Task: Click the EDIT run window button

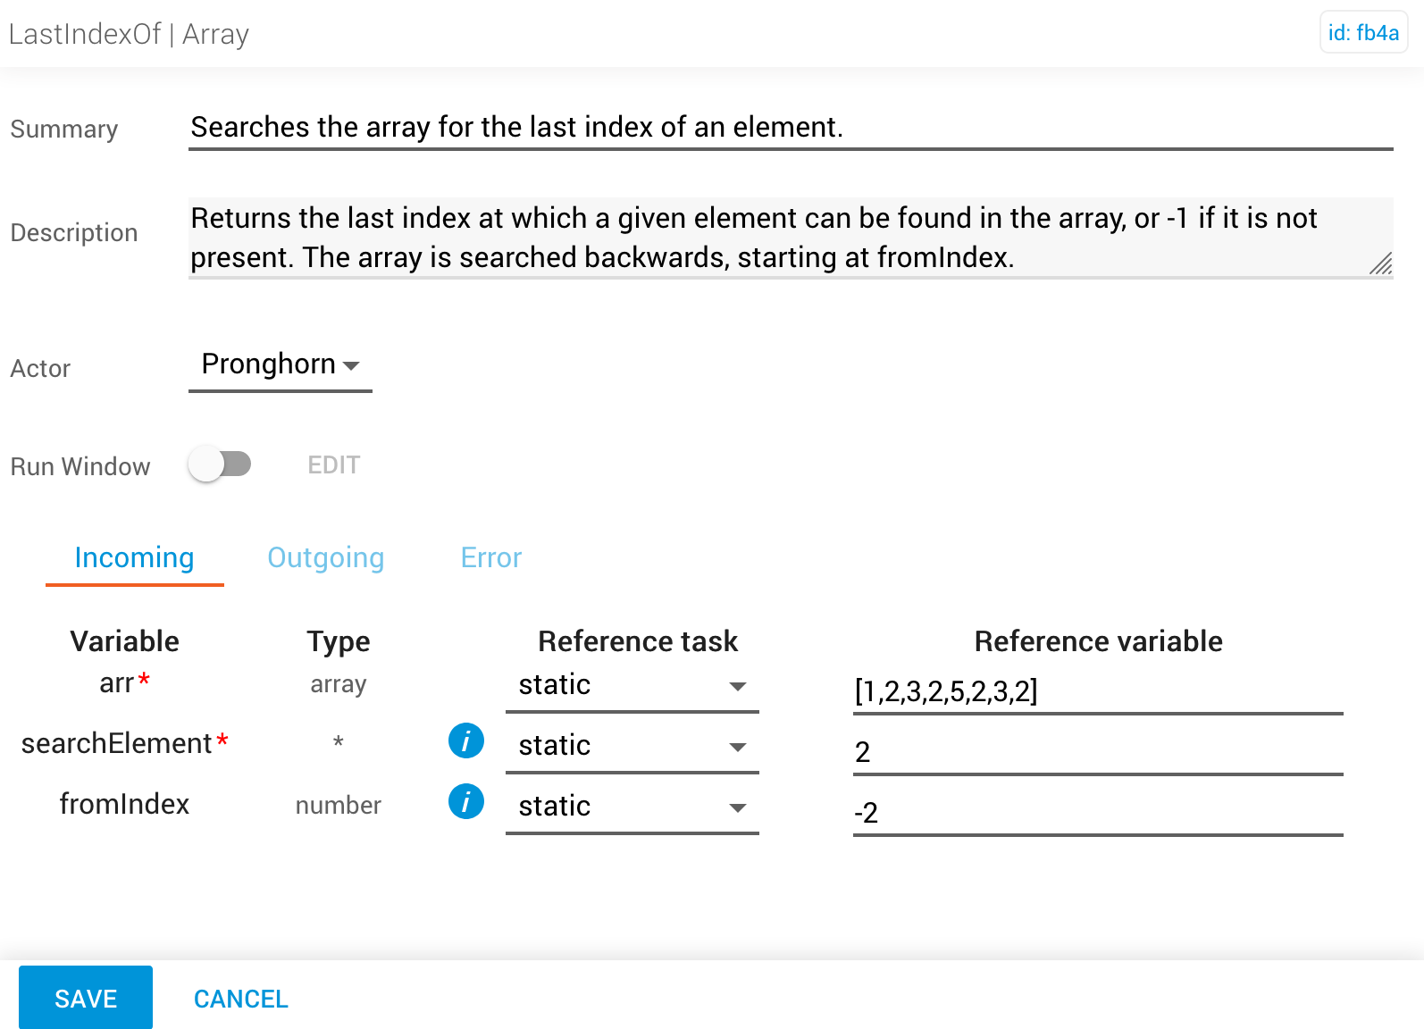Action: click(334, 465)
